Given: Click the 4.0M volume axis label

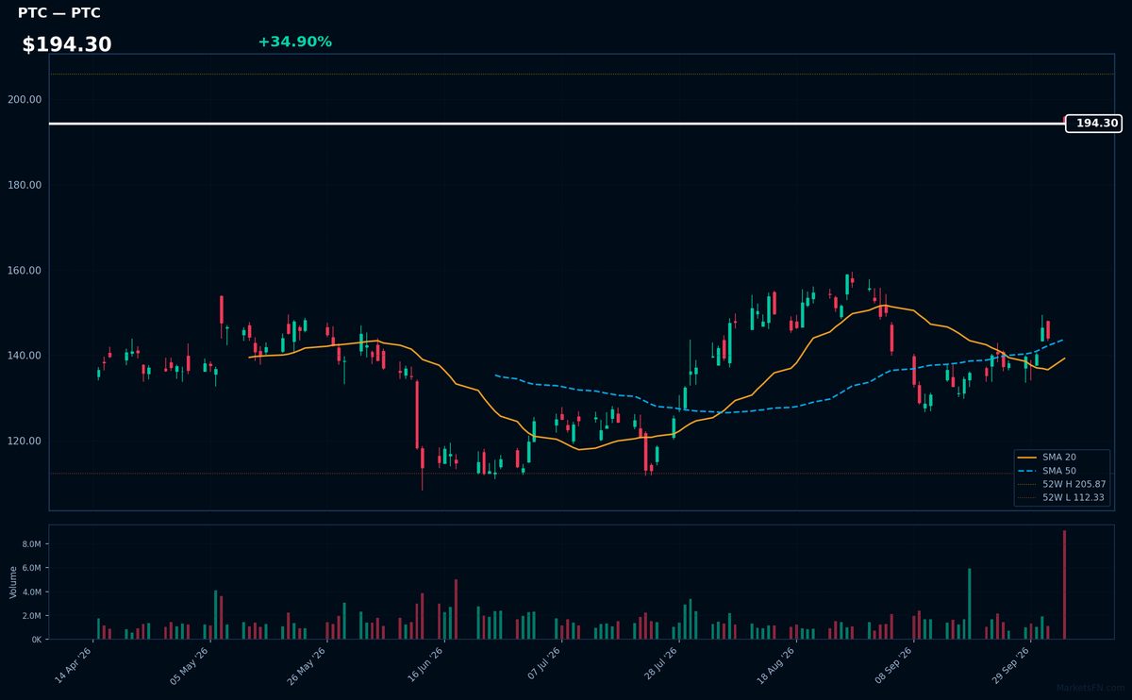Looking at the screenshot, I should (x=31, y=592).
